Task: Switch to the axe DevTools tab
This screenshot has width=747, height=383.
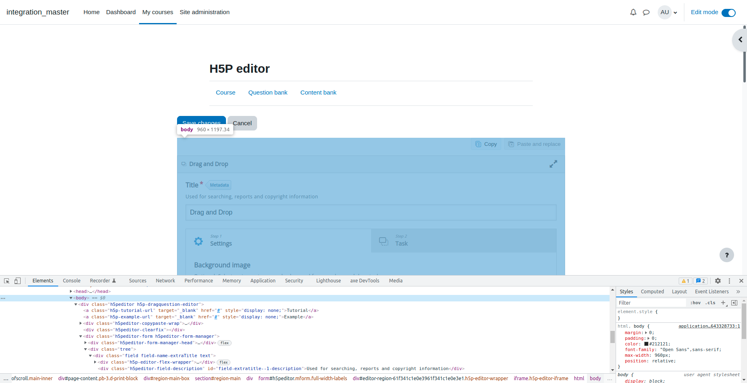Action: 365,281
